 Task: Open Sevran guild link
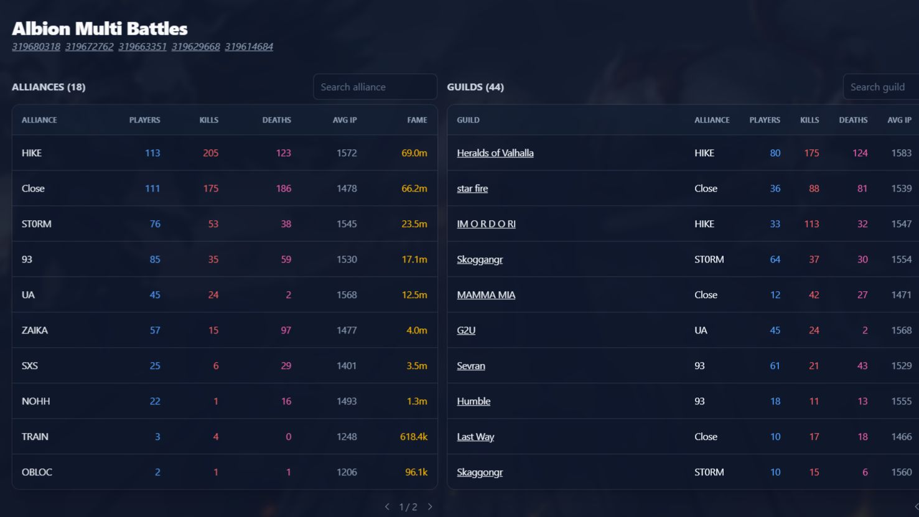pos(471,366)
